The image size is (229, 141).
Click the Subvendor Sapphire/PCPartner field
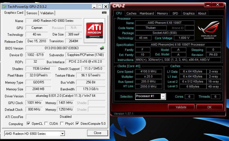pyautogui.click(x=85, y=55)
